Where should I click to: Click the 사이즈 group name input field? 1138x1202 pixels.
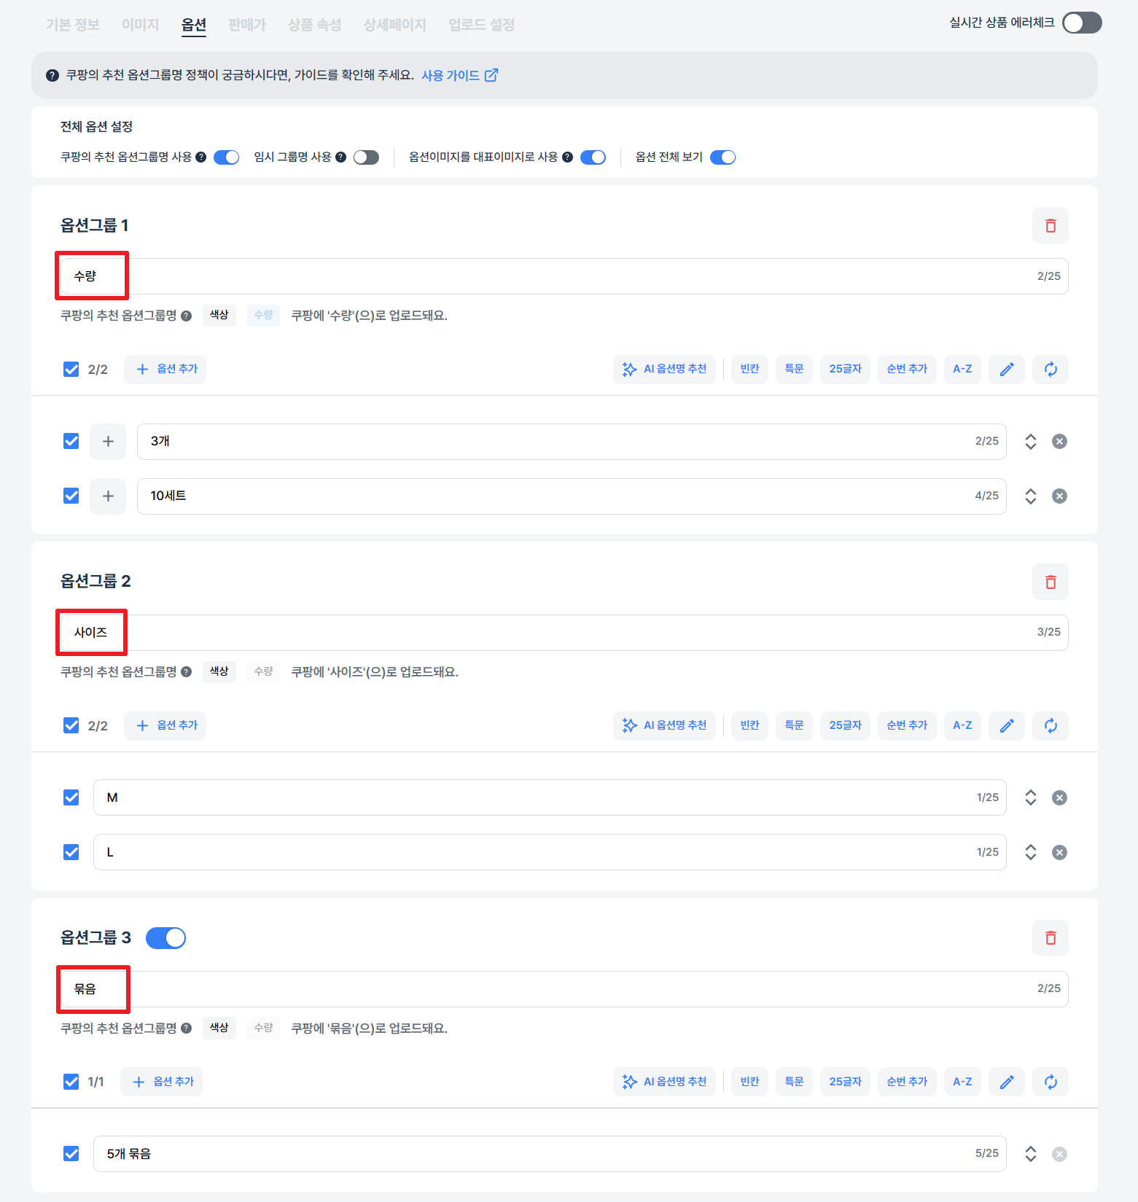[564, 632]
